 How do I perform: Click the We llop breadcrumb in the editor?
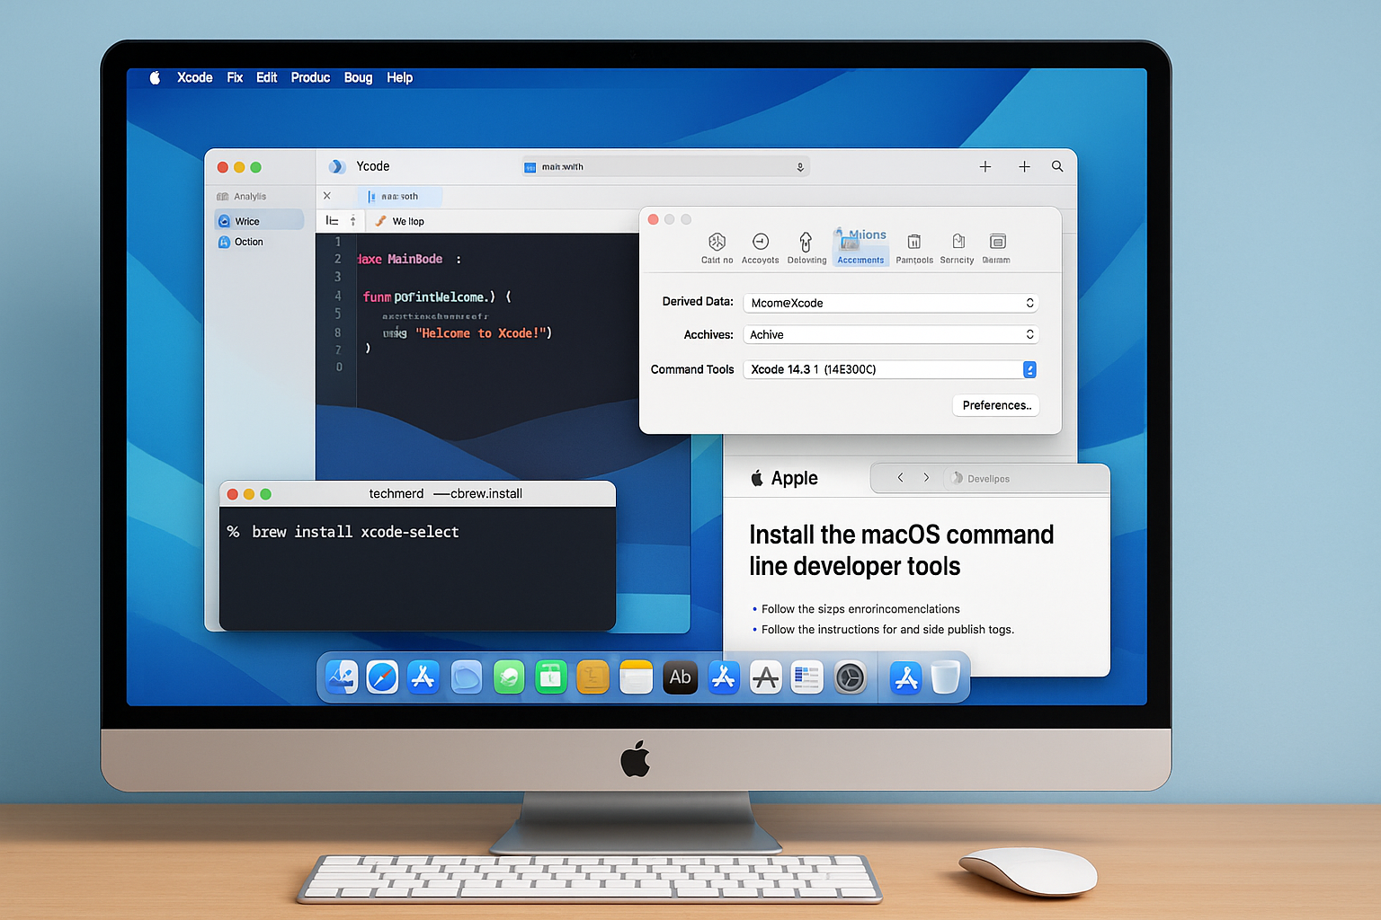click(x=400, y=221)
